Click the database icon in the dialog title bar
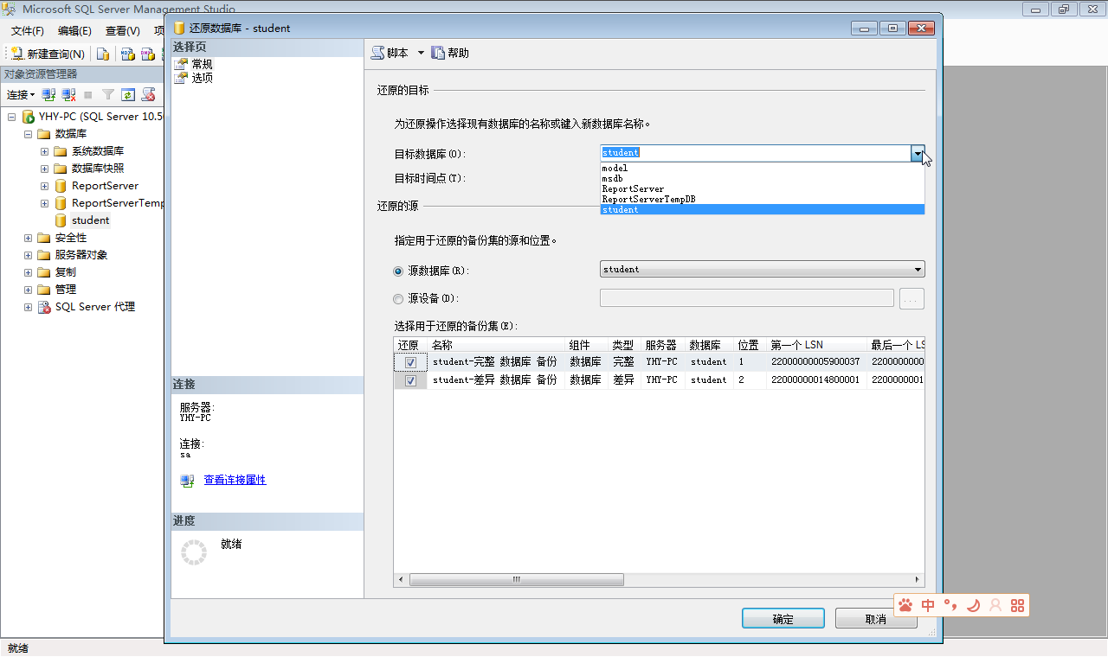 tap(179, 28)
